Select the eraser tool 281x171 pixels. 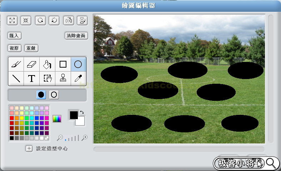[x=32, y=64]
